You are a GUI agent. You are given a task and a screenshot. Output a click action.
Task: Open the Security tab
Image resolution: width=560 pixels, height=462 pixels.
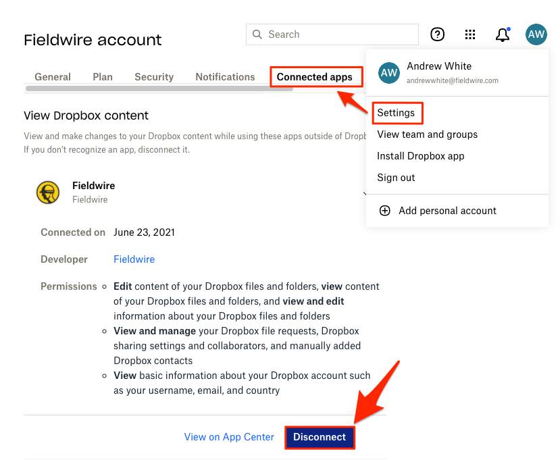[153, 76]
